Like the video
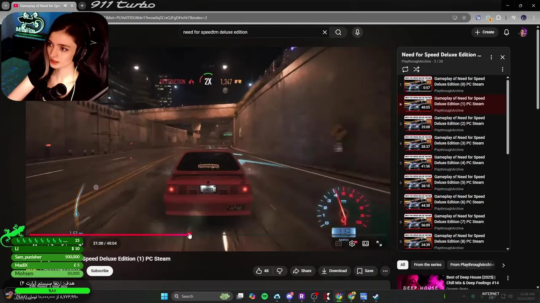 pyautogui.click(x=262, y=271)
